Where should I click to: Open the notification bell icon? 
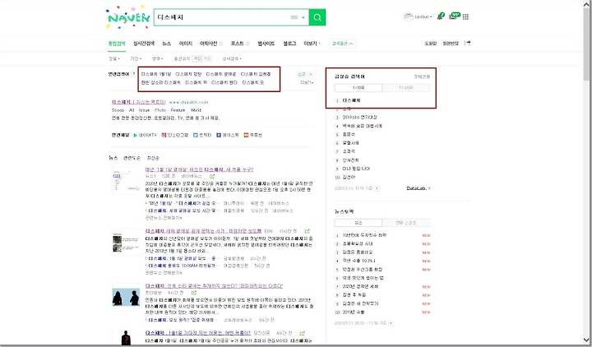pos(440,16)
